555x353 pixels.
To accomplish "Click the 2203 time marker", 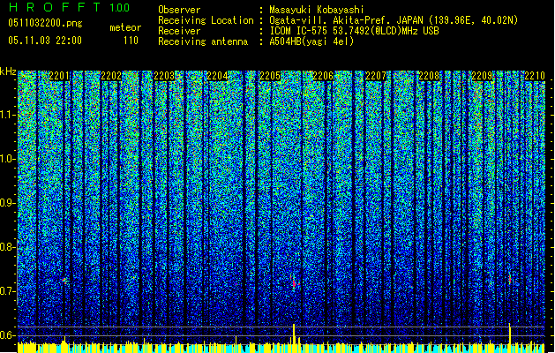I will pyautogui.click(x=164, y=76).
